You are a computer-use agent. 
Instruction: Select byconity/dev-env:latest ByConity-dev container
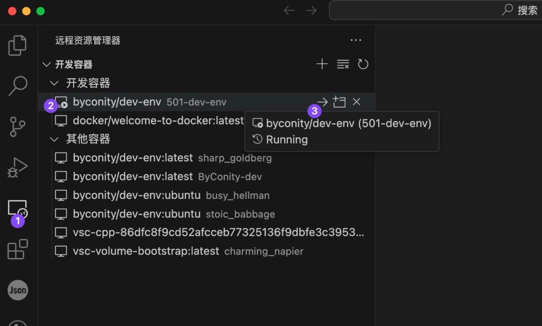pos(206,176)
